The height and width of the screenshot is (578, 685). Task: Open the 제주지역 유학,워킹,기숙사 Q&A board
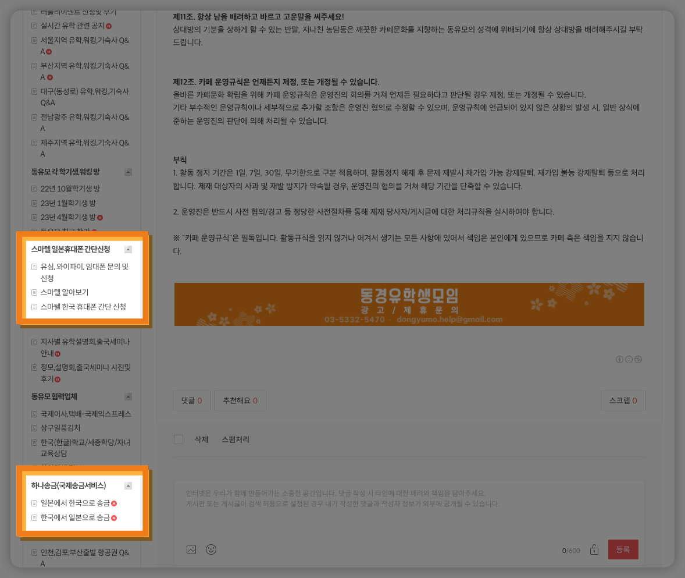click(x=85, y=148)
